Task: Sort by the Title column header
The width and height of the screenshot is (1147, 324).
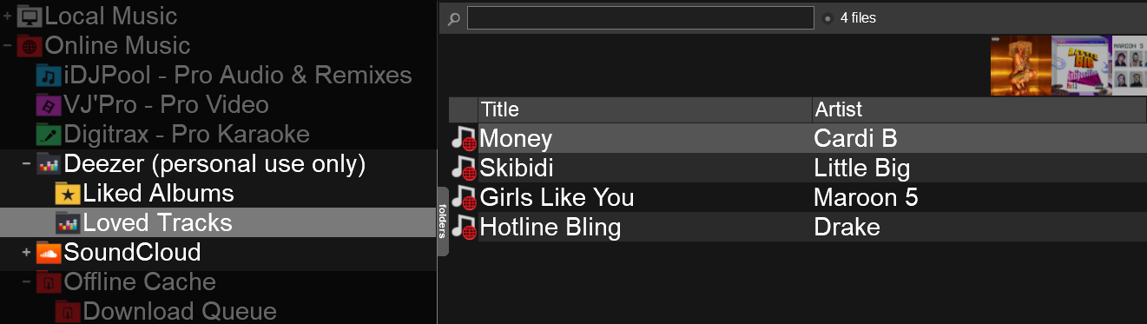Action: click(644, 109)
